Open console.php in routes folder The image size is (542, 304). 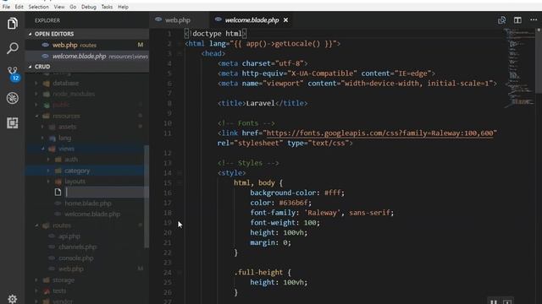pos(75,258)
